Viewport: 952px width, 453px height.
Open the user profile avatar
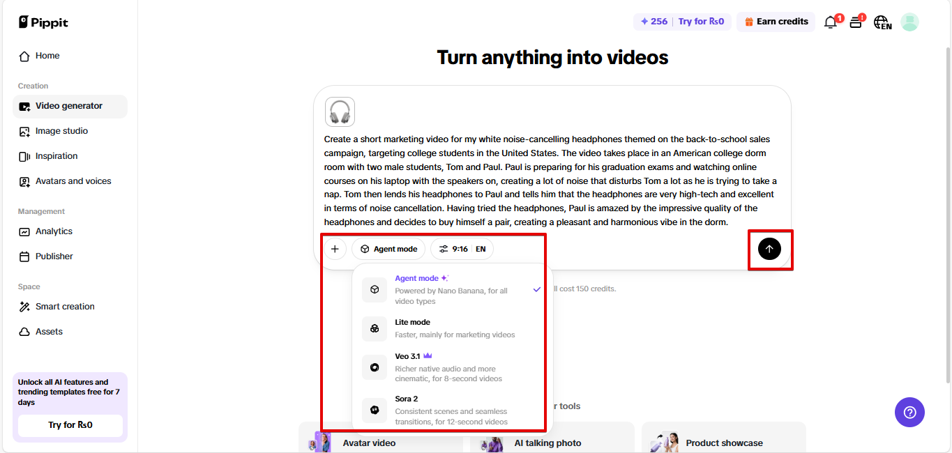[x=909, y=22]
